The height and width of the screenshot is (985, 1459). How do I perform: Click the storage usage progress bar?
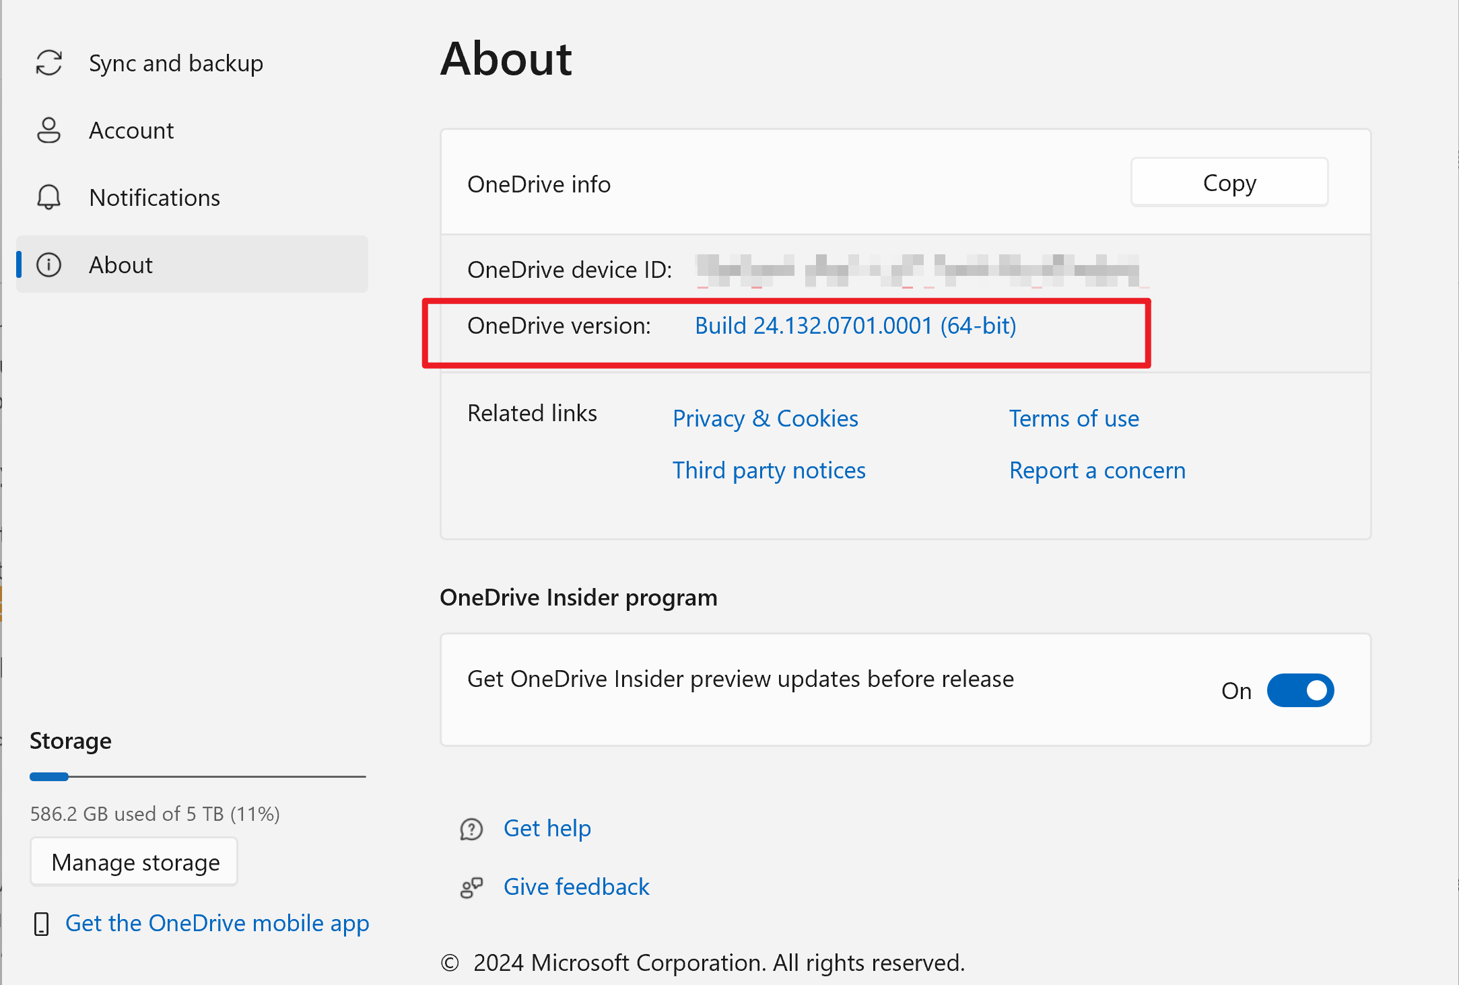point(198,776)
